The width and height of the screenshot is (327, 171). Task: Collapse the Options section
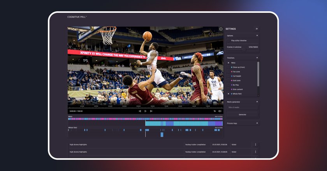pos(257,36)
